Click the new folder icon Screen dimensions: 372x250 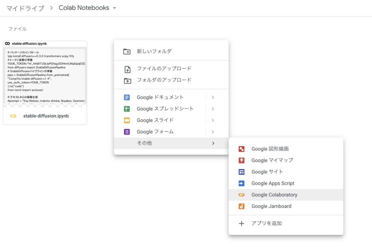(127, 51)
